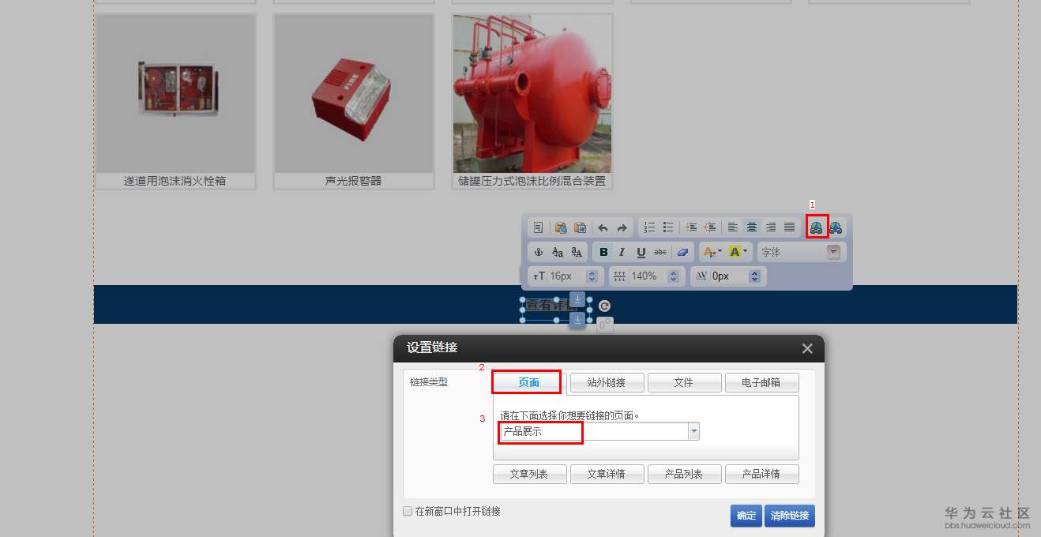Click the paste as plain text icon

[x=580, y=227]
